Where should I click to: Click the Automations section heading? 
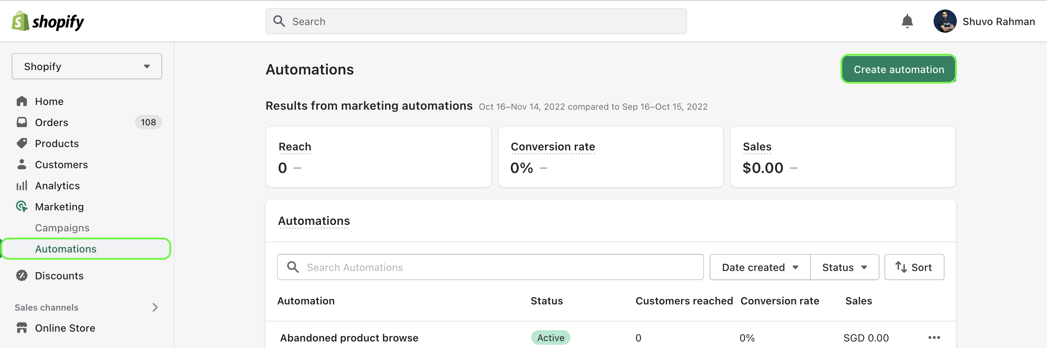point(314,221)
